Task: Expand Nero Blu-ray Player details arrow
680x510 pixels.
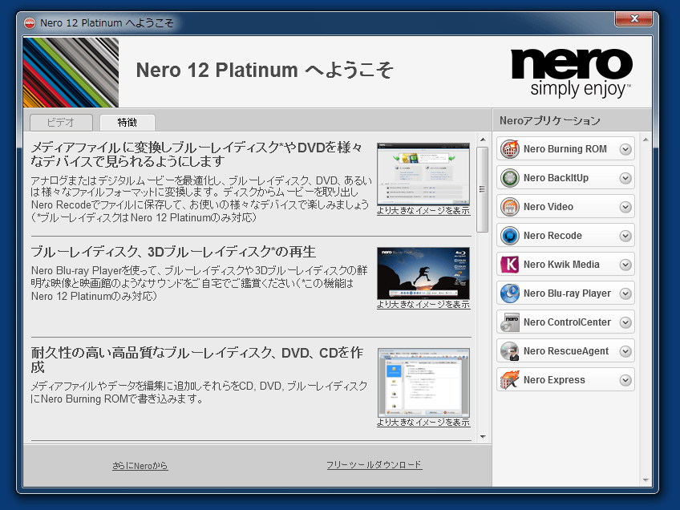Action: 625,293
